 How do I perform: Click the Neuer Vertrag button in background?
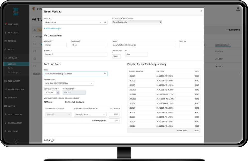tap(233, 30)
